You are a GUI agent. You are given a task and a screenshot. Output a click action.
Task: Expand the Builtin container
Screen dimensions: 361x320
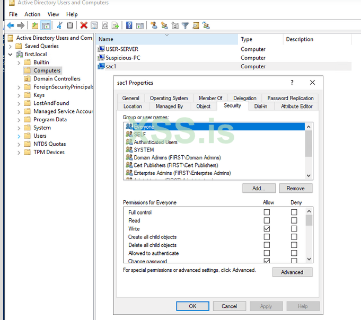click(x=19, y=63)
